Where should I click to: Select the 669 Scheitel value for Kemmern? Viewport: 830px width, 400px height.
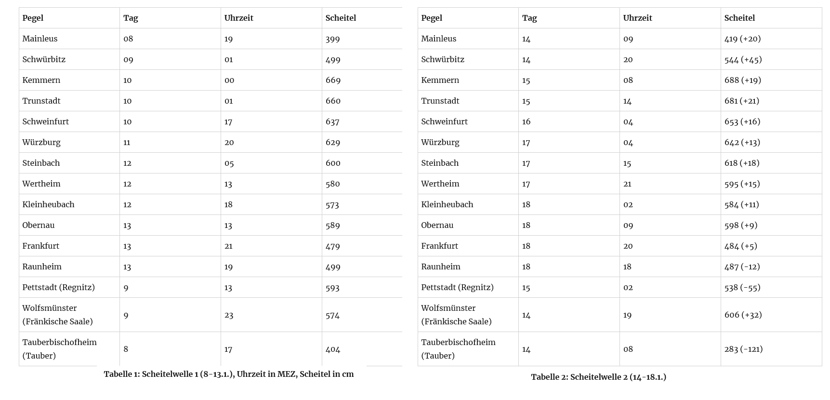(333, 80)
